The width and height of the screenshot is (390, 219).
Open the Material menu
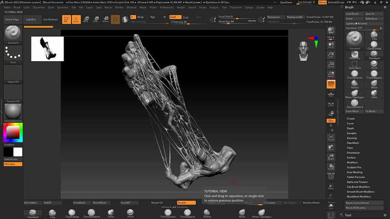pyautogui.click(x=131, y=7)
